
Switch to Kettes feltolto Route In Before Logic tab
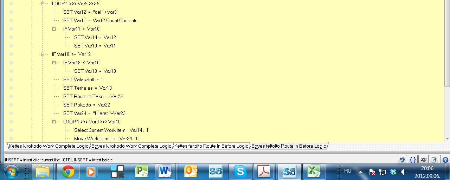point(211,146)
